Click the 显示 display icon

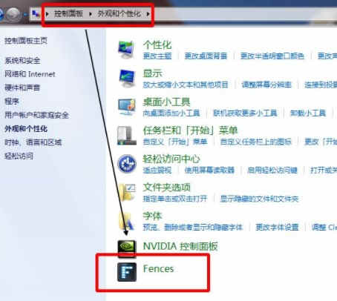(x=127, y=79)
